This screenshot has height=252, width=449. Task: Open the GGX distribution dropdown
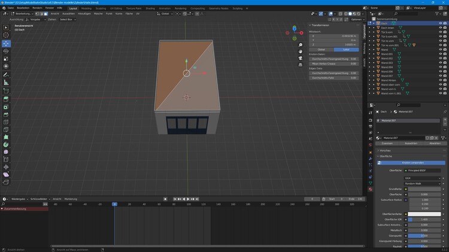pyautogui.click(x=423, y=178)
